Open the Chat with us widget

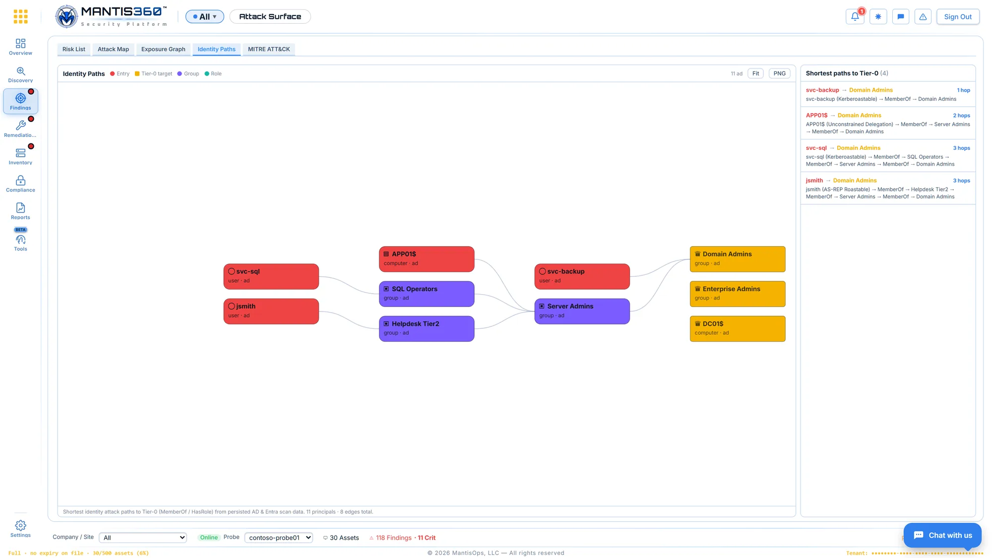point(942,535)
